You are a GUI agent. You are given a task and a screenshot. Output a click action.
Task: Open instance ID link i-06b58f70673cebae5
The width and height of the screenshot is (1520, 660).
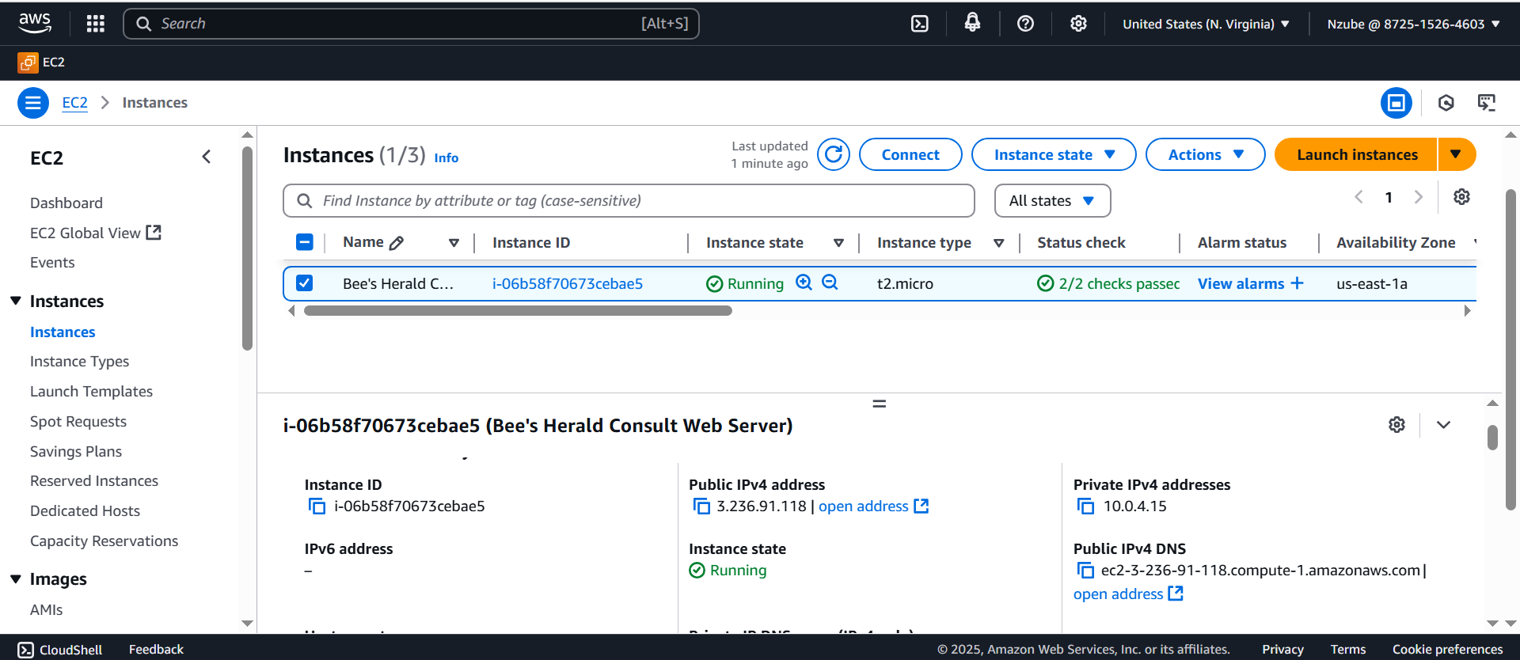tap(567, 283)
